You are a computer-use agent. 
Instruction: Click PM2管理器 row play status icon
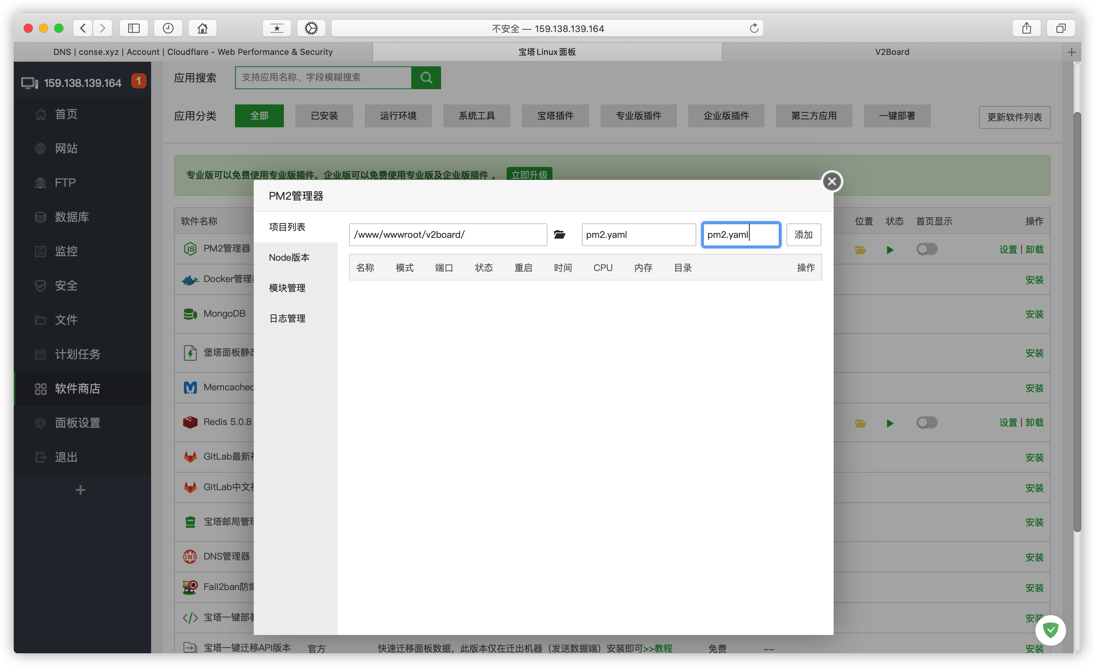click(890, 250)
